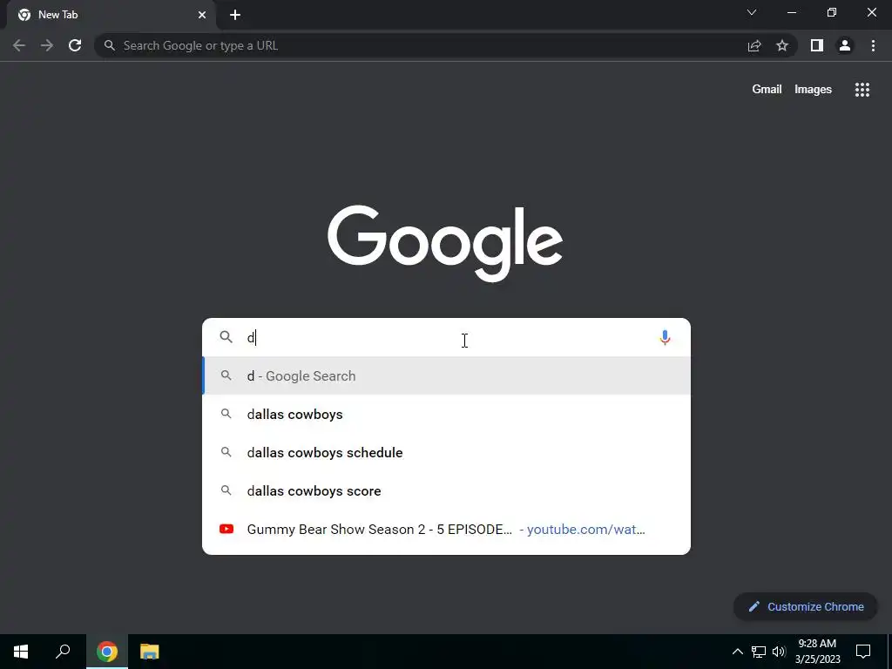The width and height of the screenshot is (892, 669).
Task: Click the Google logo
Action: point(445,244)
